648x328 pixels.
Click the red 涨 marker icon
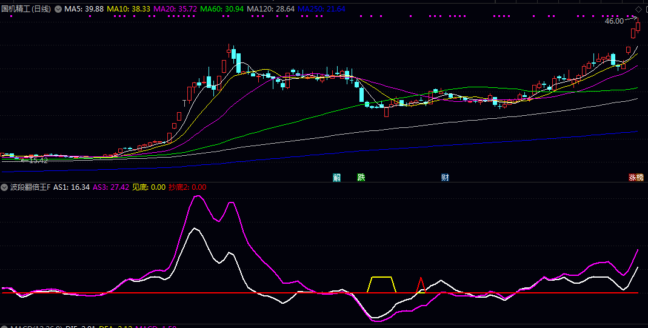[x=632, y=178]
